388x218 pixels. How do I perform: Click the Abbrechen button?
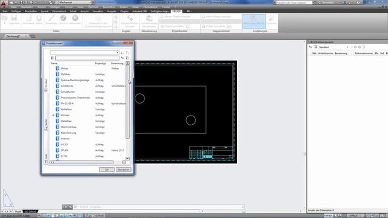[x=124, y=170]
